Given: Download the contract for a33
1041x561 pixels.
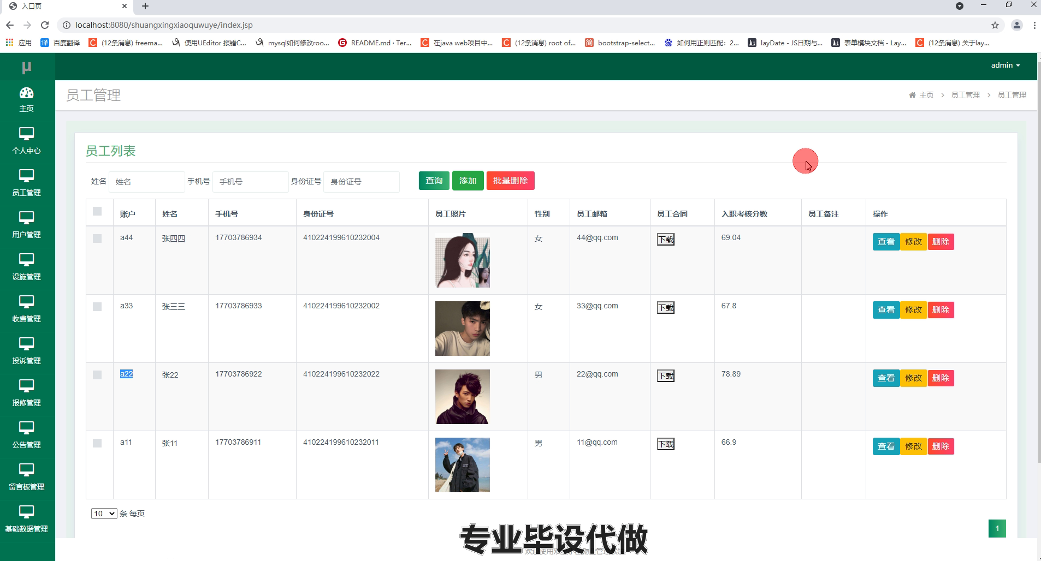Looking at the screenshot, I should coord(666,308).
